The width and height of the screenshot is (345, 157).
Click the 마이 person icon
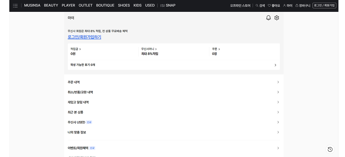point(284,6)
